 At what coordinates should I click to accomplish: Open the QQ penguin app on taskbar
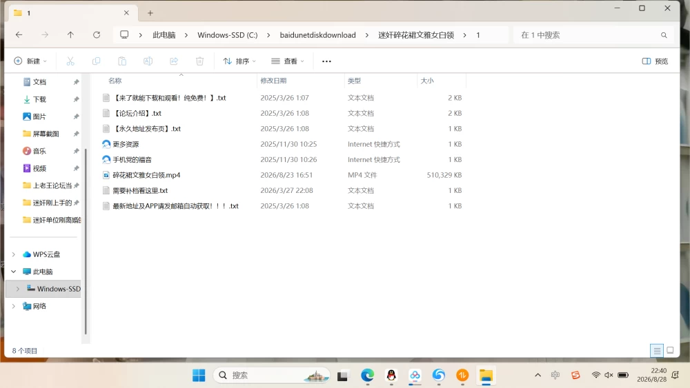click(x=391, y=376)
